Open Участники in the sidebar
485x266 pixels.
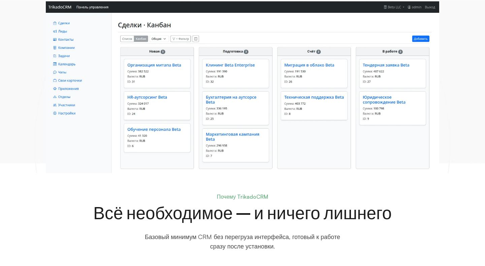pos(66,105)
